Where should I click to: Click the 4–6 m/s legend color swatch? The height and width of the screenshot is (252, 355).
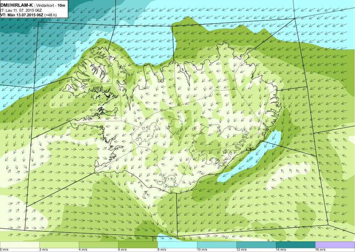tap(98, 245)
